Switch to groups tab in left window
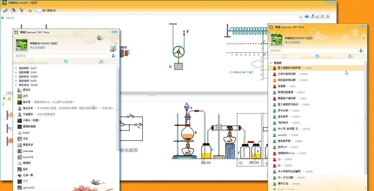The width and height of the screenshot is (374, 191). [66, 62]
